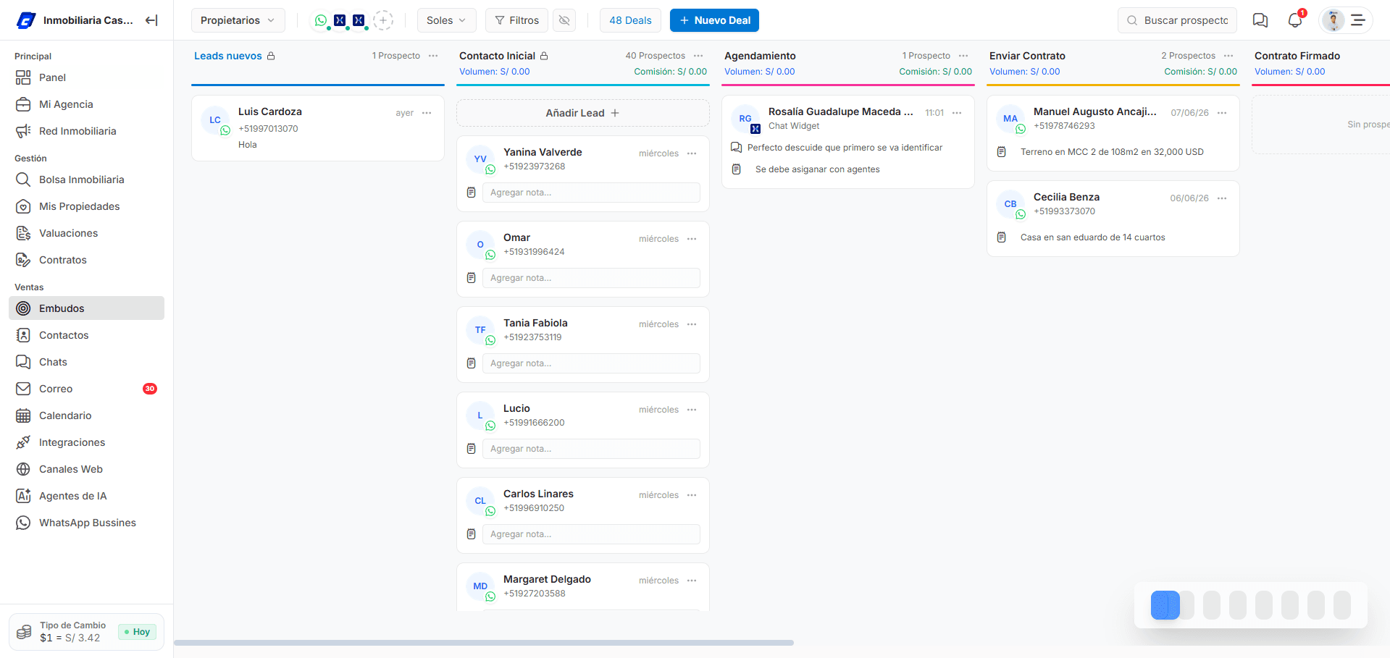Viewport: 1390px width, 658px height.
Task: Click Agregar nota field for Yanina Valverde
Action: tap(591, 193)
